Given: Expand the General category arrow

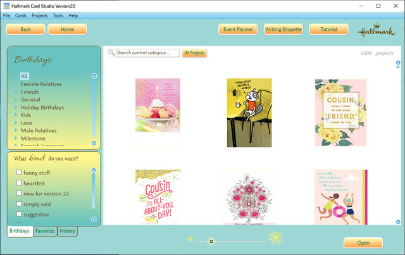Looking at the screenshot, I should pos(16,99).
